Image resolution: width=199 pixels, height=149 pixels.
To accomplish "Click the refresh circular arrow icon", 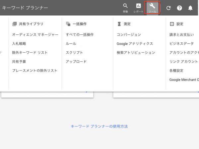I will (x=168, y=8).
